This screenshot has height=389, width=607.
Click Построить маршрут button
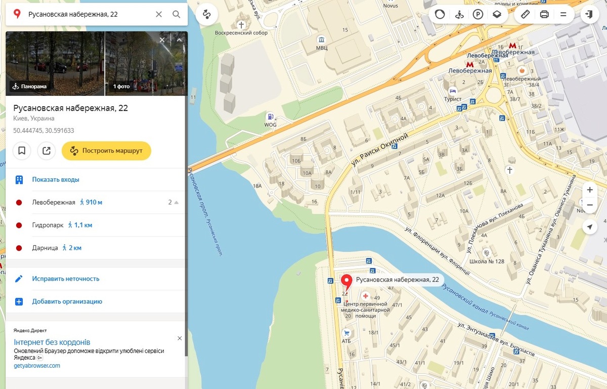click(106, 150)
